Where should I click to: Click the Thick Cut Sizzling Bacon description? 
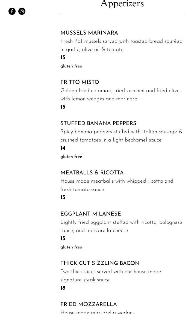(111, 276)
